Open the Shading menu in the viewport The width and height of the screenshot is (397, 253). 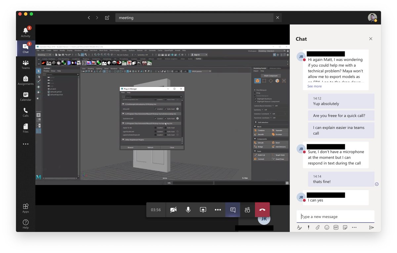(x=90, y=68)
